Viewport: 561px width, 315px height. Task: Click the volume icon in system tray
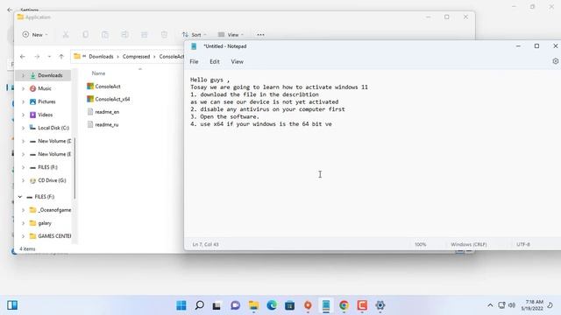tap(512, 305)
